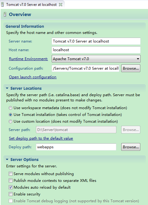
Task: Close the Tomcat v7.0 Server tab
Action: (61, 5)
